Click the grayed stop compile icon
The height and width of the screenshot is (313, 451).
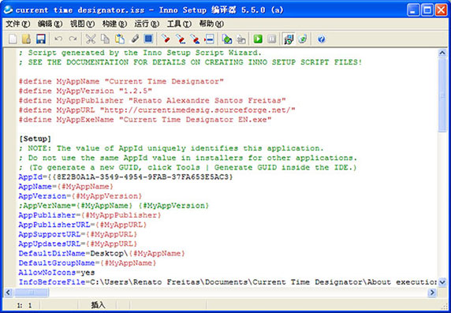pyautogui.click(x=241, y=39)
